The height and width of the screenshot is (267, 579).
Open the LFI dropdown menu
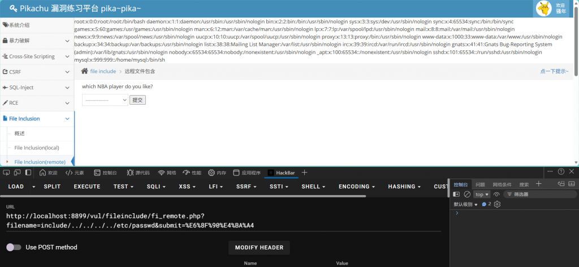click(216, 187)
